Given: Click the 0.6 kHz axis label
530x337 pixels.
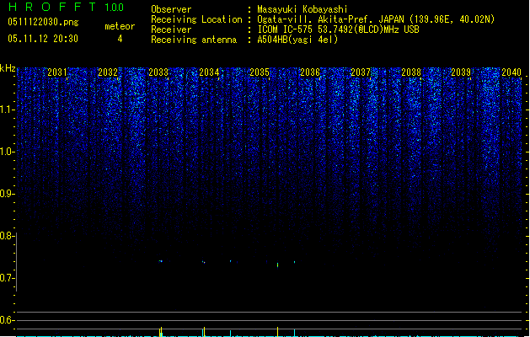Looking at the screenshot, I should click(7, 320).
